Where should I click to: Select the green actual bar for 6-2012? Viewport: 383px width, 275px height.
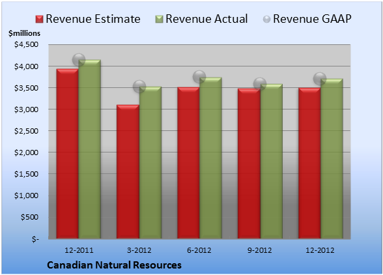tap(210, 158)
